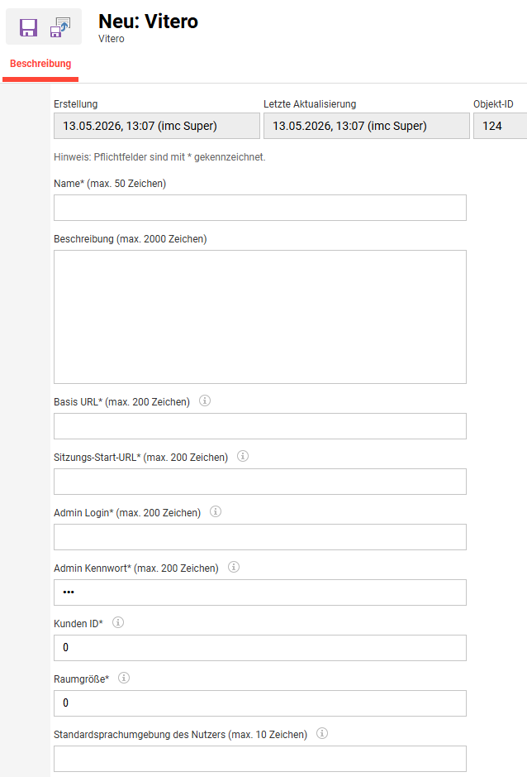Viewport: 527px width, 777px height.
Task: Click the Save and close icon
Action: [60, 27]
